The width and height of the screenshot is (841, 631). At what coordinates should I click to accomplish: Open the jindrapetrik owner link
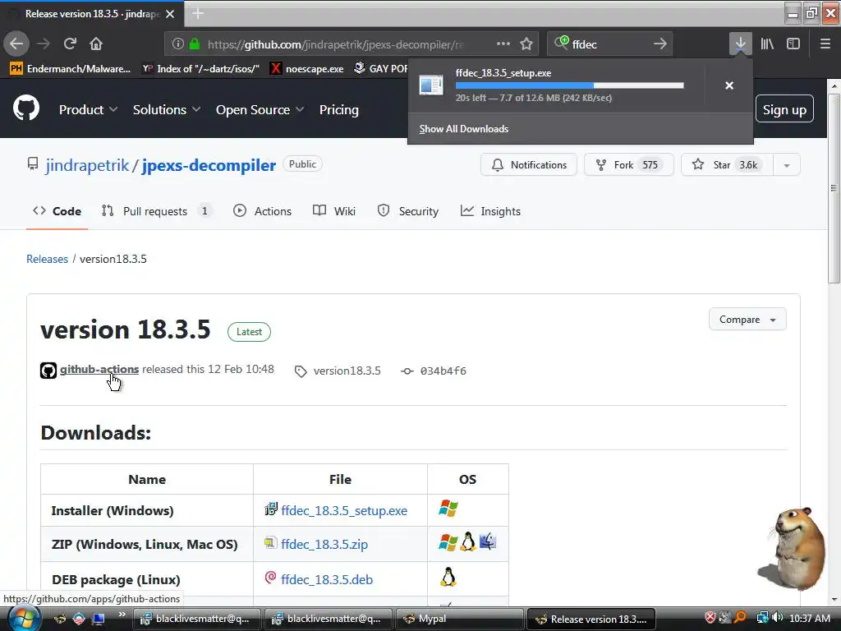pos(87,165)
